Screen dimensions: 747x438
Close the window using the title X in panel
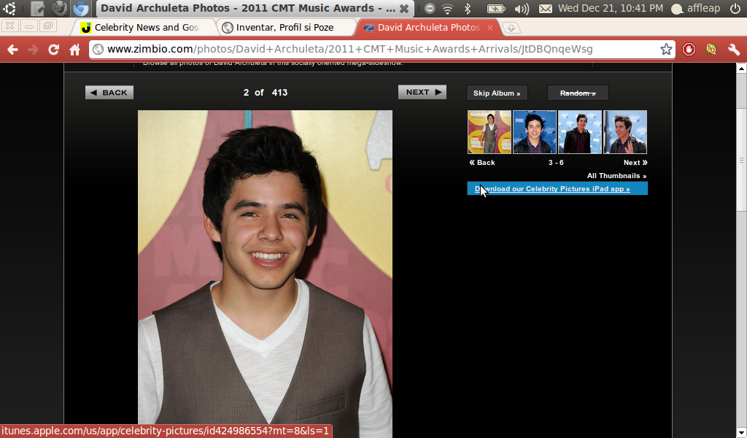[404, 9]
